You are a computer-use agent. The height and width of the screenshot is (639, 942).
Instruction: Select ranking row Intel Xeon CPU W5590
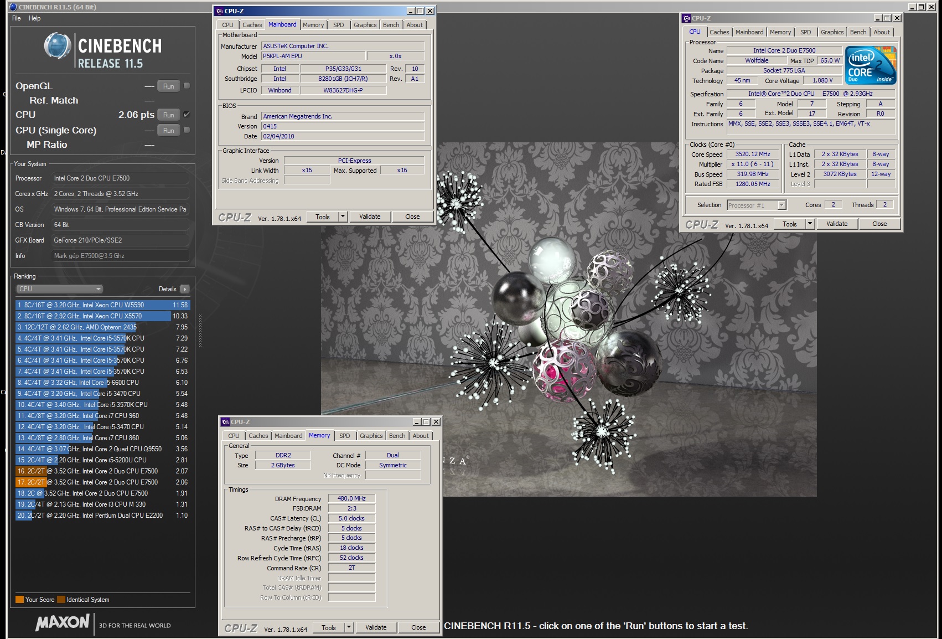pos(102,305)
